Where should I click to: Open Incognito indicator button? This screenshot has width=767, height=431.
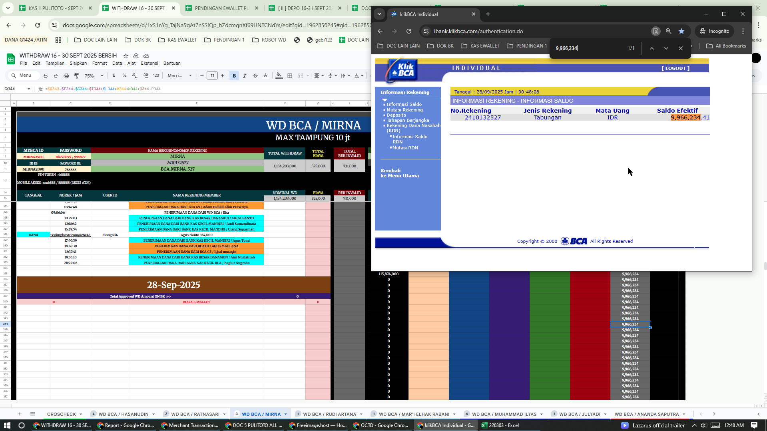(x=714, y=31)
